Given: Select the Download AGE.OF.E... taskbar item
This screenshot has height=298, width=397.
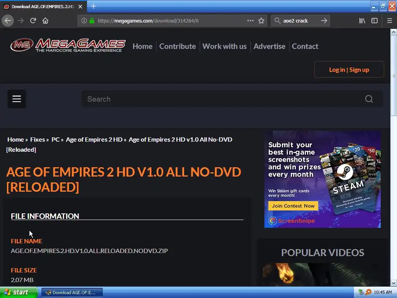Looking at the screenshot, I should pos(72,293).
